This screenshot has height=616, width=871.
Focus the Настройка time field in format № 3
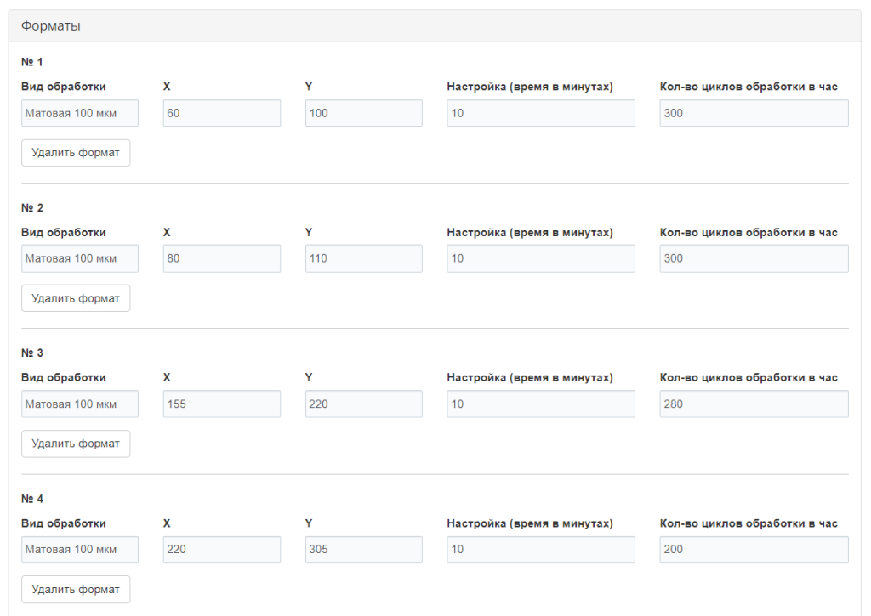pos(540,404)
